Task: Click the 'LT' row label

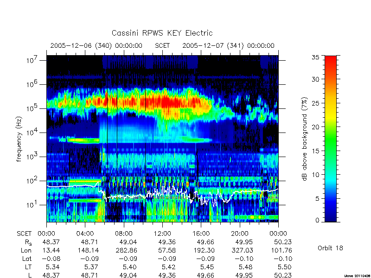Action: pos(28,267)
